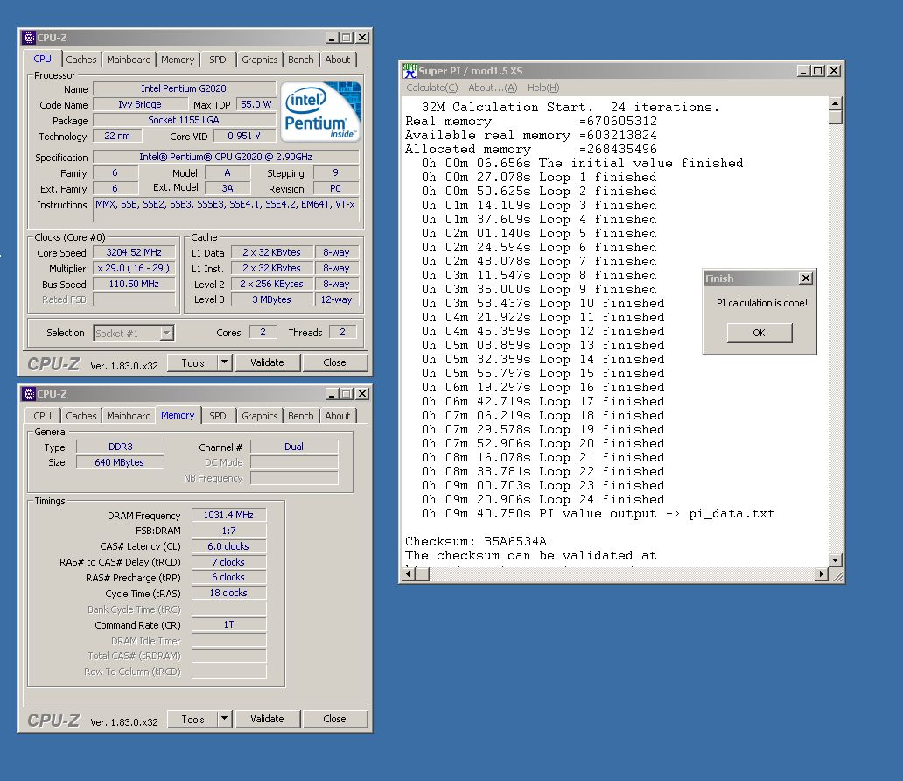The width and height of the screenshot is (903, 781).
Task: Click the memory Type field DDR3
Action: pyautogui.click(x=121, y=447)
